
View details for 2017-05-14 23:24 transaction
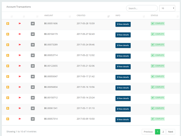pyautogui.click(x=123, y=98)
